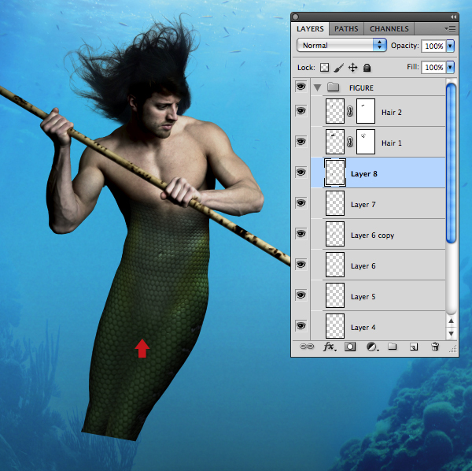Select the Hair 2 layer mask thumbnail
The width and height of the screenshot is (472, 471).
[366, 111]
